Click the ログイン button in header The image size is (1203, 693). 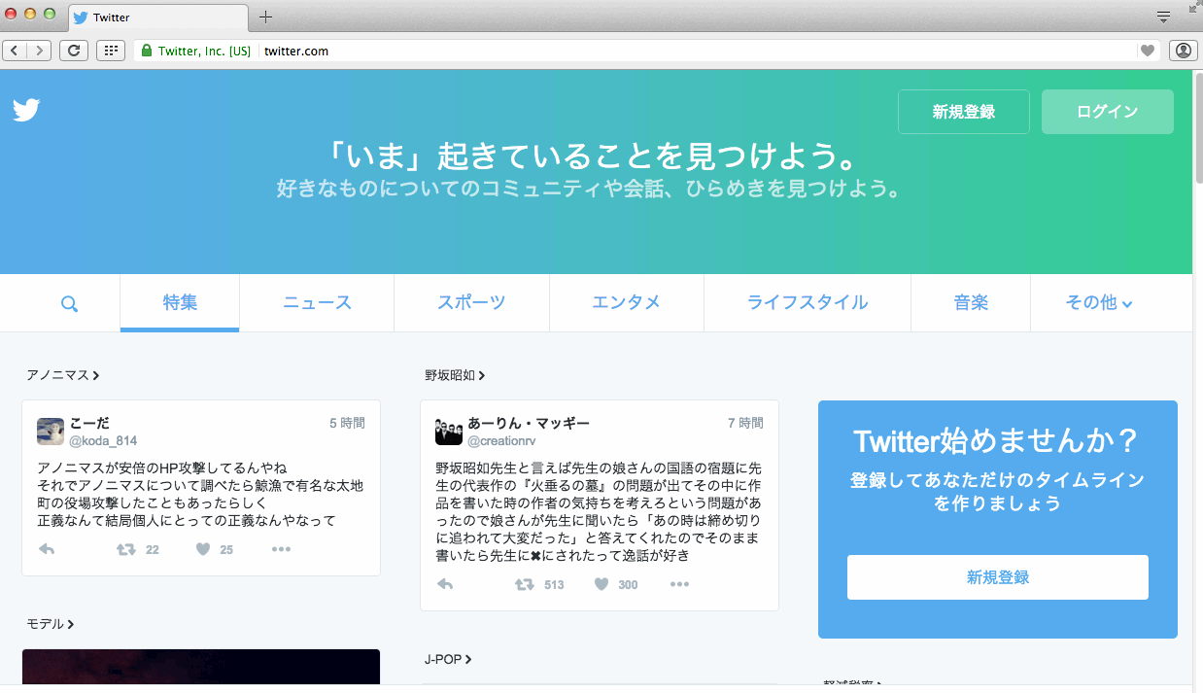coord(1107,112)
